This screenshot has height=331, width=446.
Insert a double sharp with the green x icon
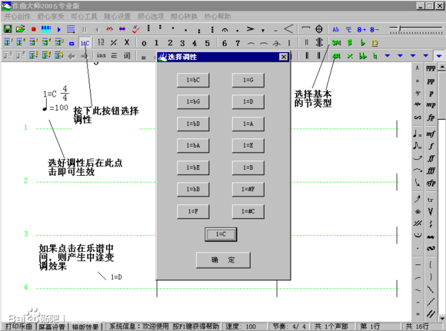click(x=350, y=56)
